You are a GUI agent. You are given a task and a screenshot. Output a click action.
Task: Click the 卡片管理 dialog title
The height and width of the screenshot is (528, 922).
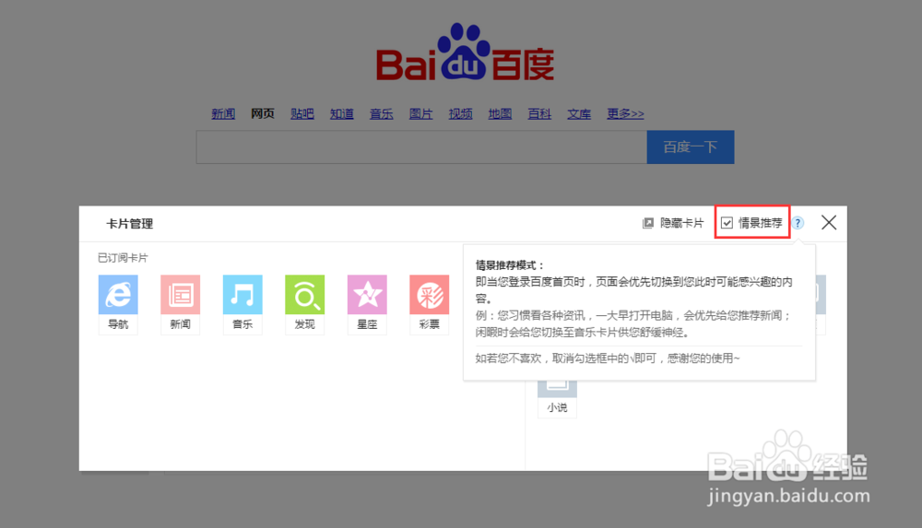[x=129, y=223]
